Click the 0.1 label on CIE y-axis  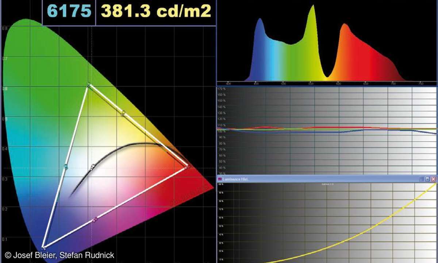4,239
